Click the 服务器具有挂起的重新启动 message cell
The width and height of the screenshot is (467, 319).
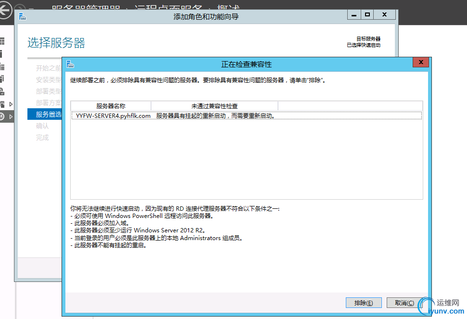click(x=215, y=115)
